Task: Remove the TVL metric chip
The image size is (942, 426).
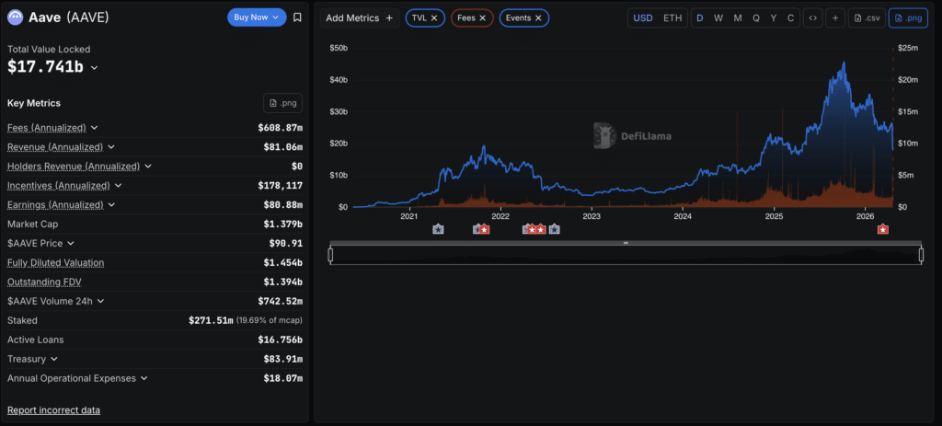Action: [434, 18]
